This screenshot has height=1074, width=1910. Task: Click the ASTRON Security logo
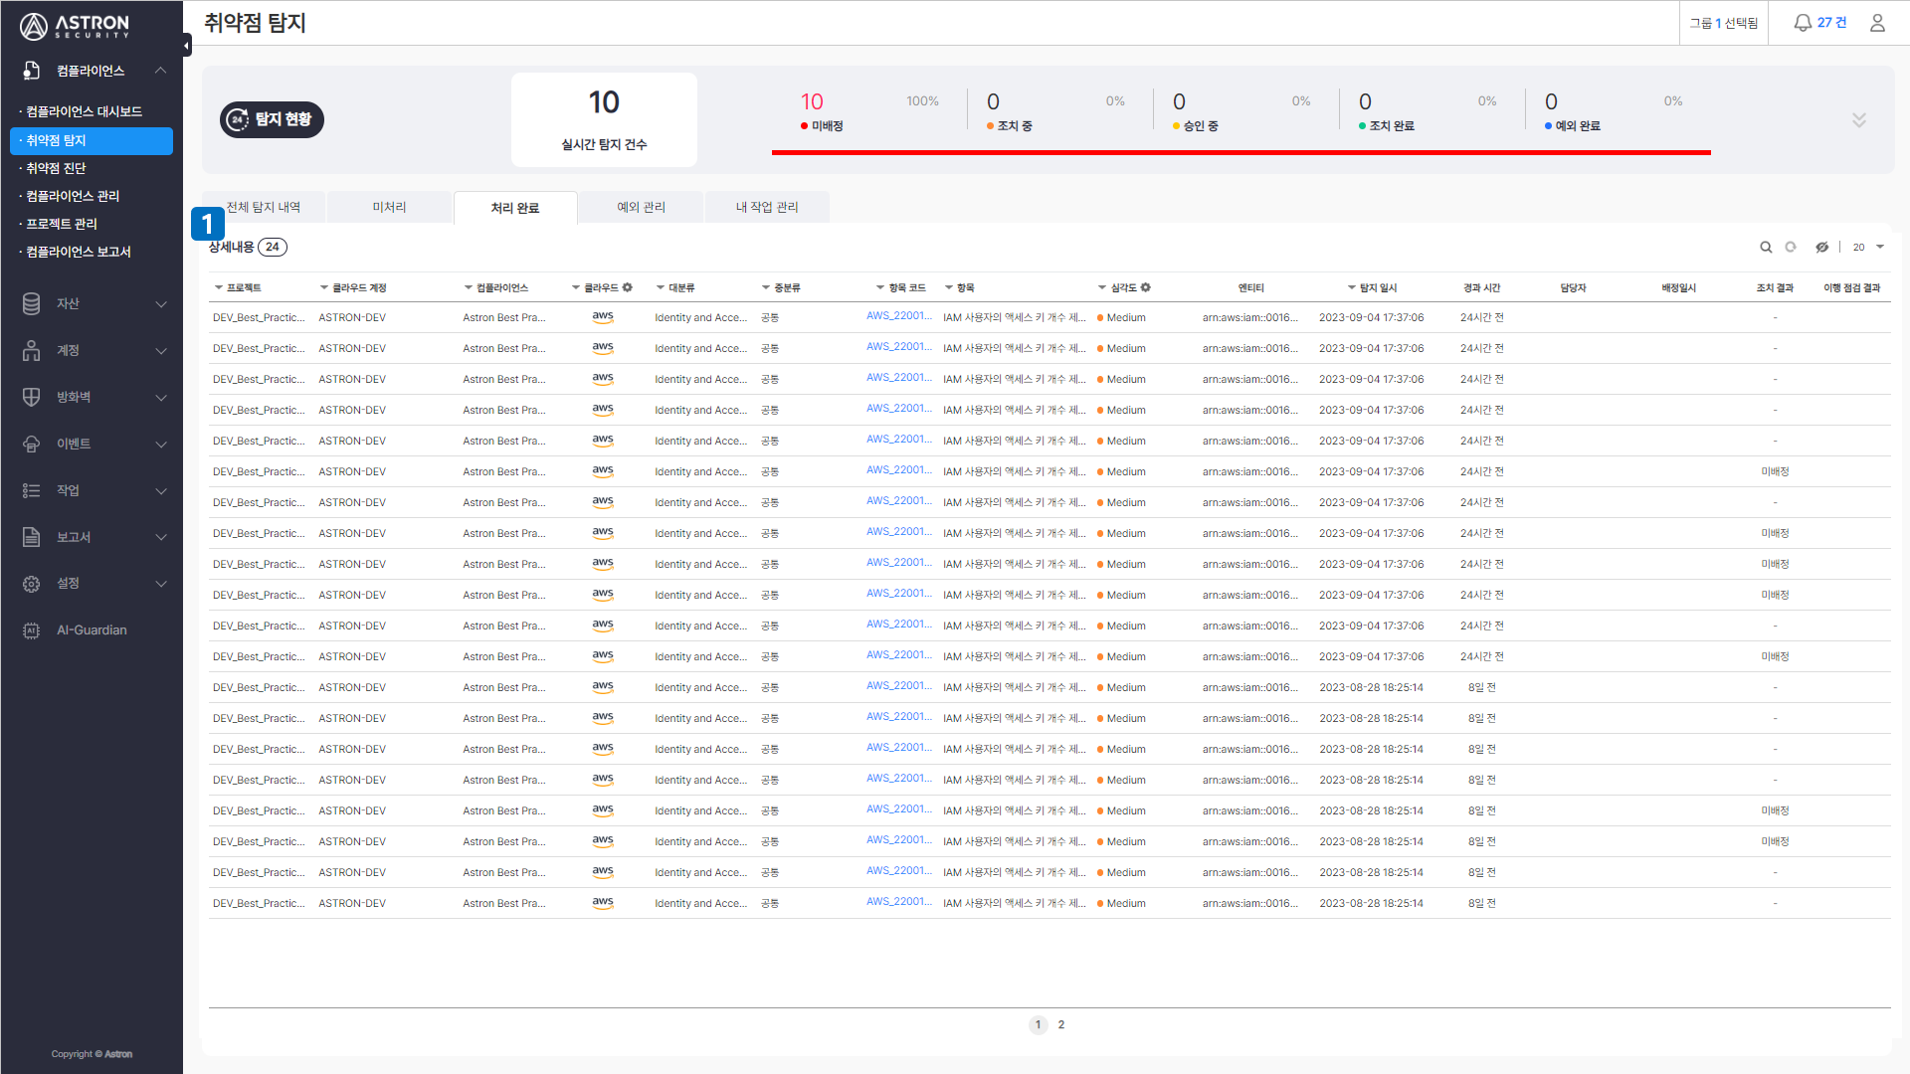click(x=75, y=25)
